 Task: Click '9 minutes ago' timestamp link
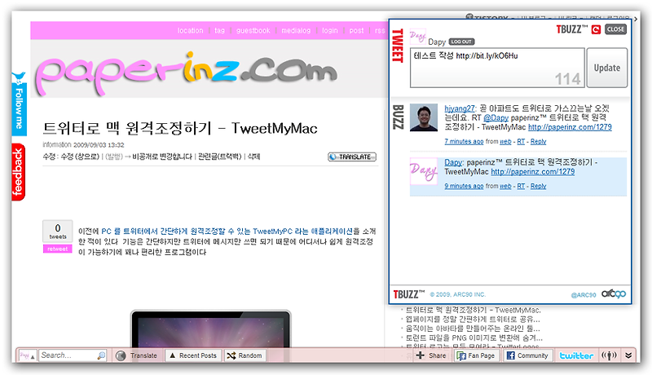[x=464, y=186]
